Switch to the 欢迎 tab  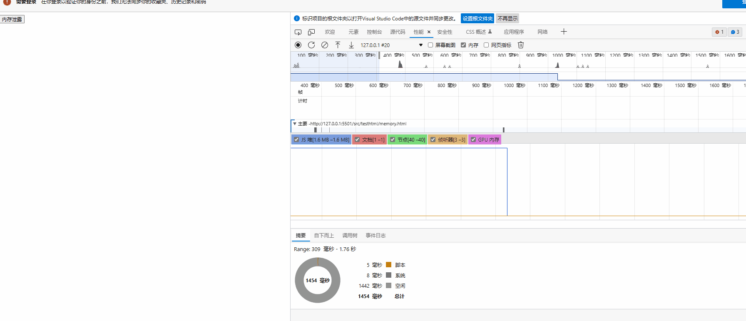[330, 32]
